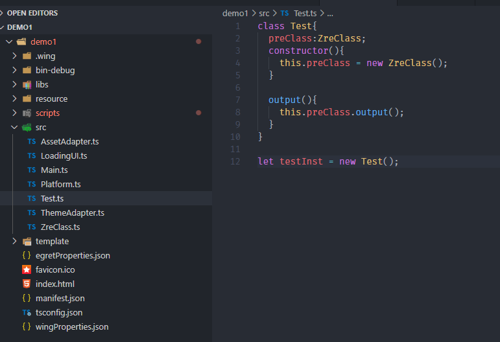Screen dimensions: 500x342
Task: Click the 'constructor(){' line
Action: point(306,51)
